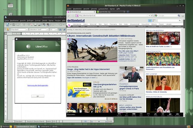Click the new tab plus button in Firefox

point(128,12)
